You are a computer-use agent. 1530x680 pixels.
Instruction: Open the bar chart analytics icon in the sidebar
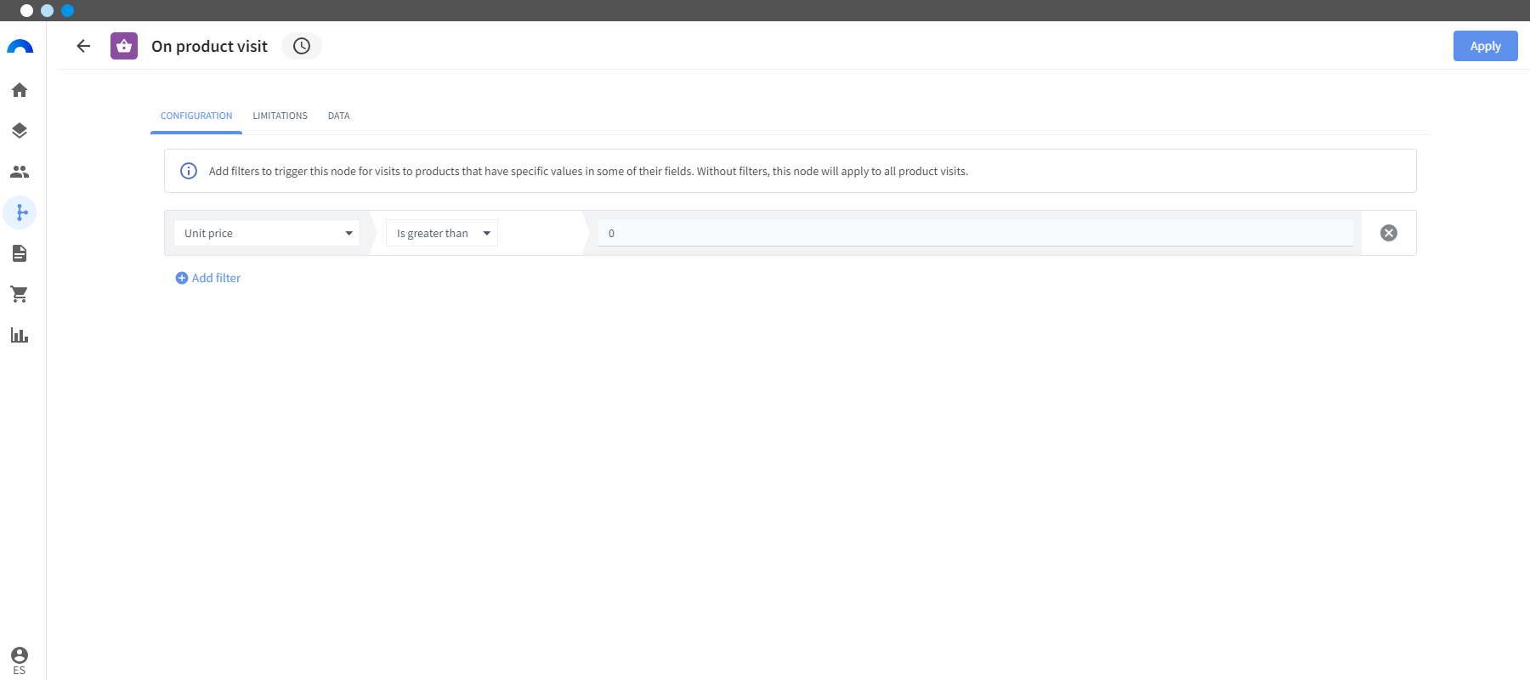coord(20,335)
